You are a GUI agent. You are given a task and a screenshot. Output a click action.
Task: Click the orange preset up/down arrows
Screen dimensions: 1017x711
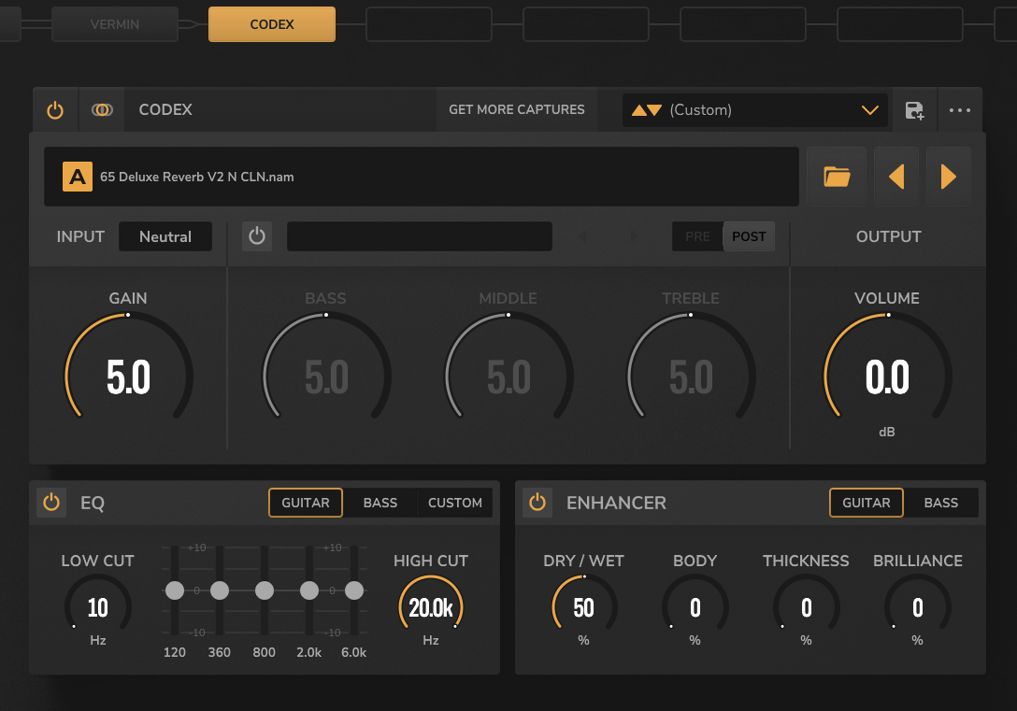(x=647, y=110)
